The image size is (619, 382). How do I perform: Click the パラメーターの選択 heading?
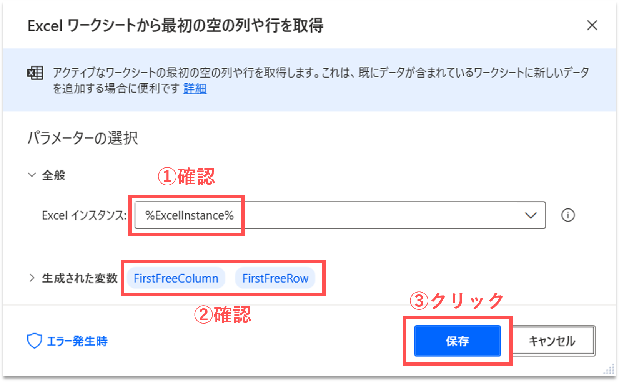tap(83, 138)
